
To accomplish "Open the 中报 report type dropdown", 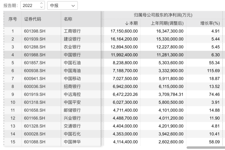I will pyautogui.click(x=62, y=6).
